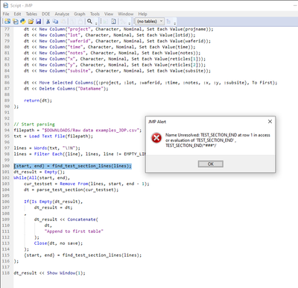Click the greyed-out Paste icon
This screenshot has width=298, height=288.
(63, 22)
